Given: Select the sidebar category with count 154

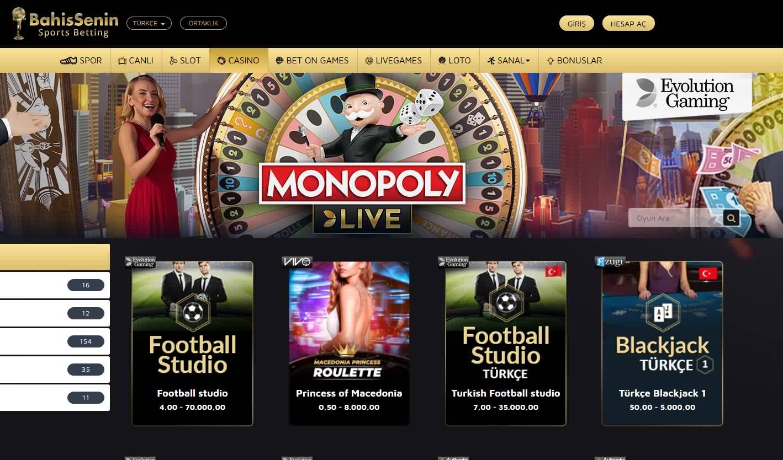Looking at the screenshot, I should [55, 341].
